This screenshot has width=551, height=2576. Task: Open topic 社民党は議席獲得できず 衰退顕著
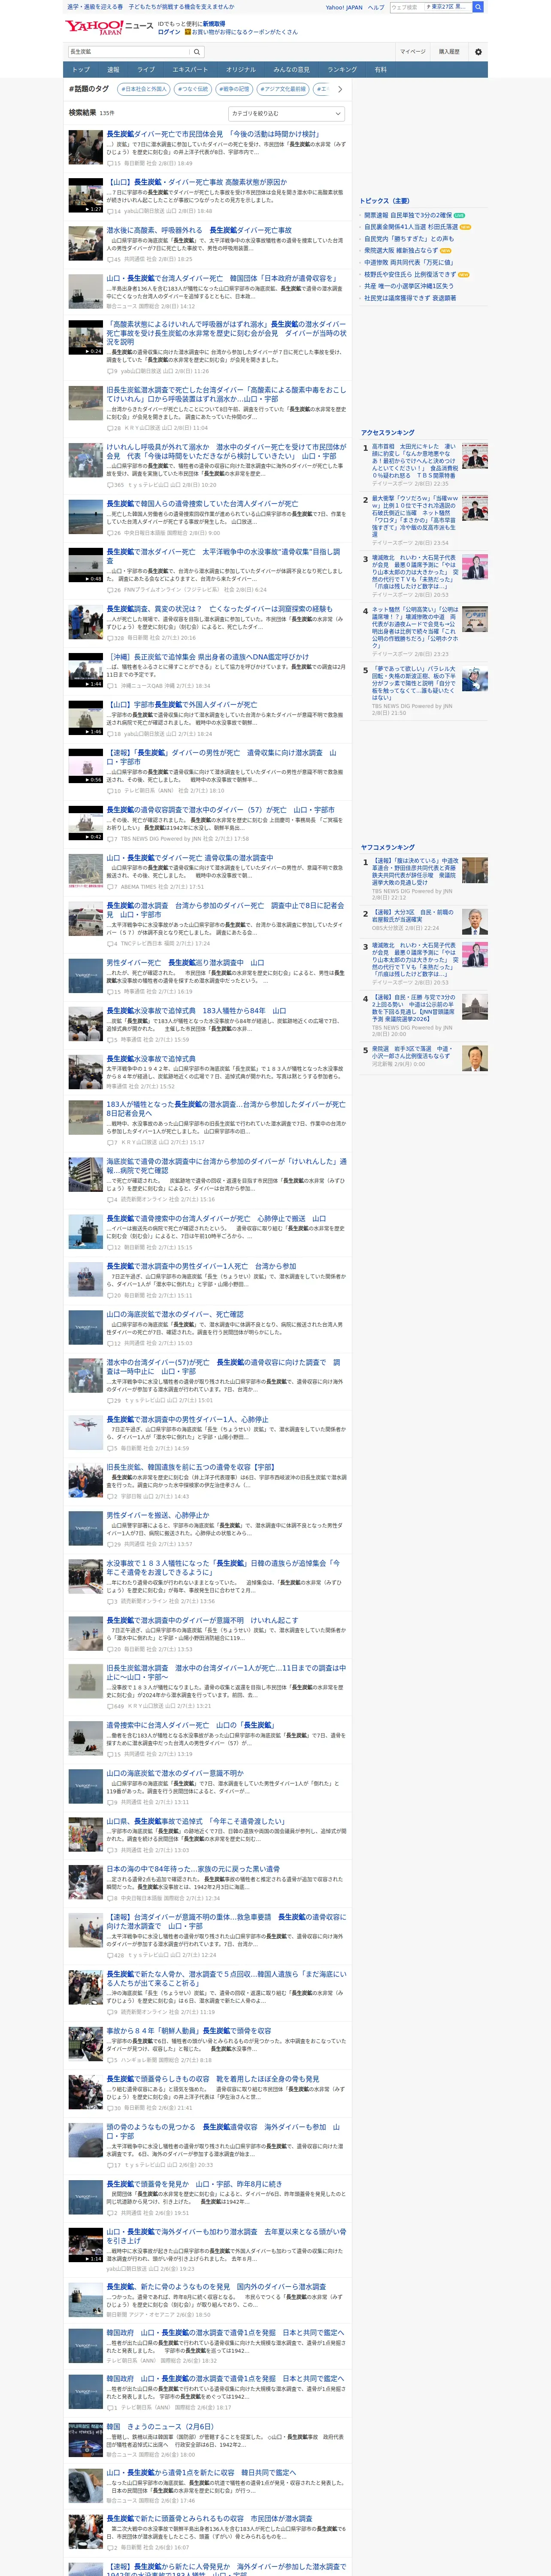tap(410, 298)
